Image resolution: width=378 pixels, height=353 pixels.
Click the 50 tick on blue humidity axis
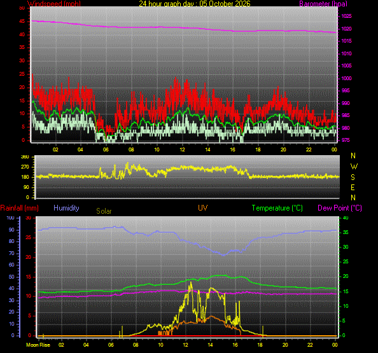click(11, 277)
